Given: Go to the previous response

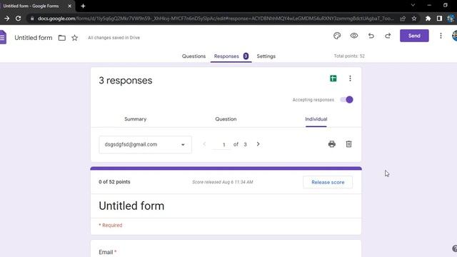Looking at the screenshot, I should pyautogui.click(x=204, y=144).
